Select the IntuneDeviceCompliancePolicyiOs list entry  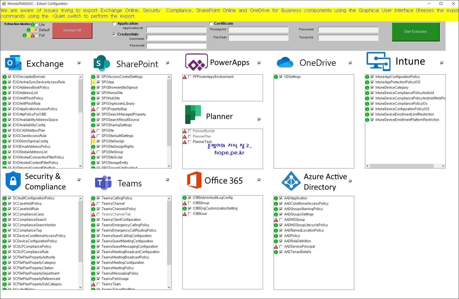[401, 104]
